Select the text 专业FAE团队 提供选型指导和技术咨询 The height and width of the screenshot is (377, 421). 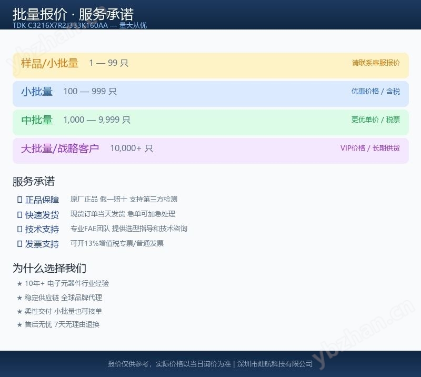(x=129, y=229)
